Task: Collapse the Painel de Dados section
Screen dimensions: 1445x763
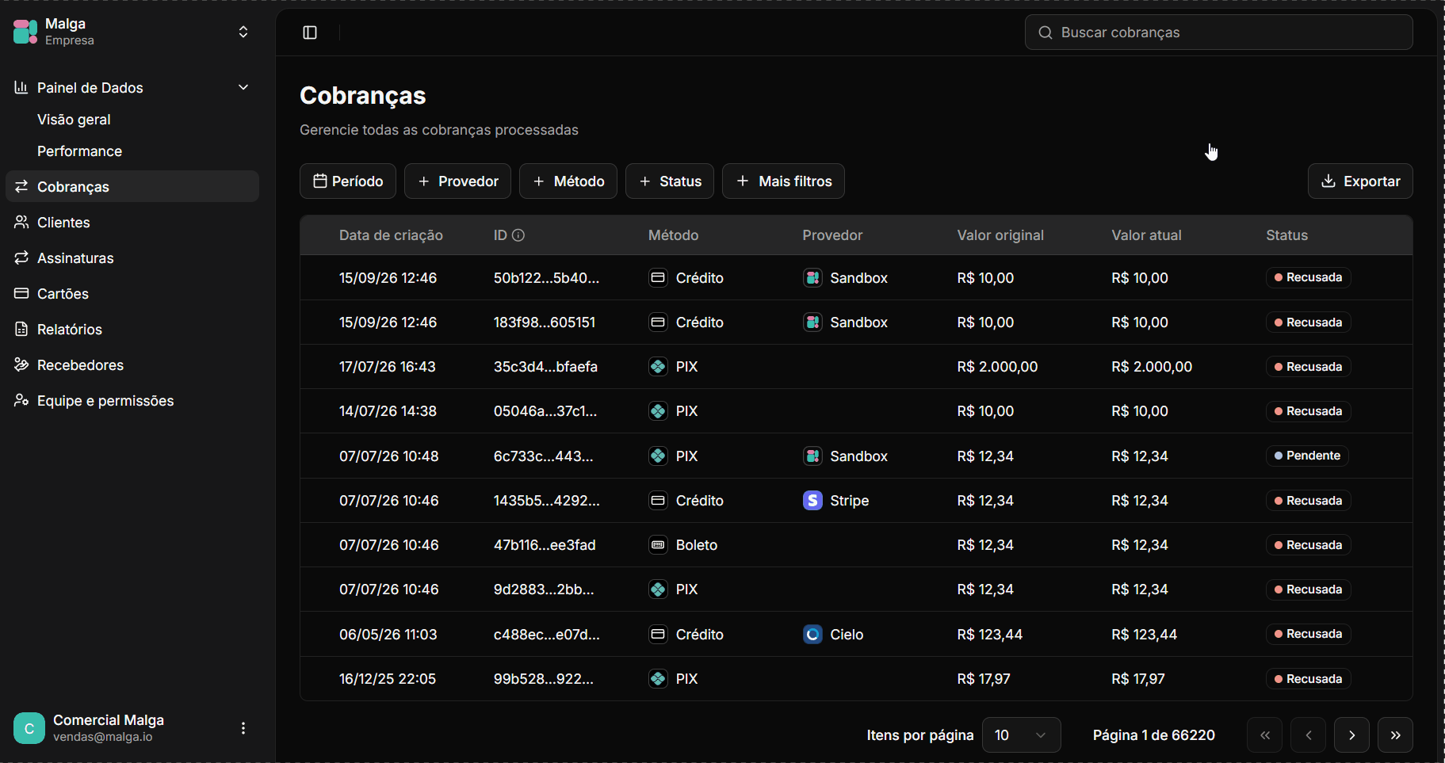Action: click(243, 87)
